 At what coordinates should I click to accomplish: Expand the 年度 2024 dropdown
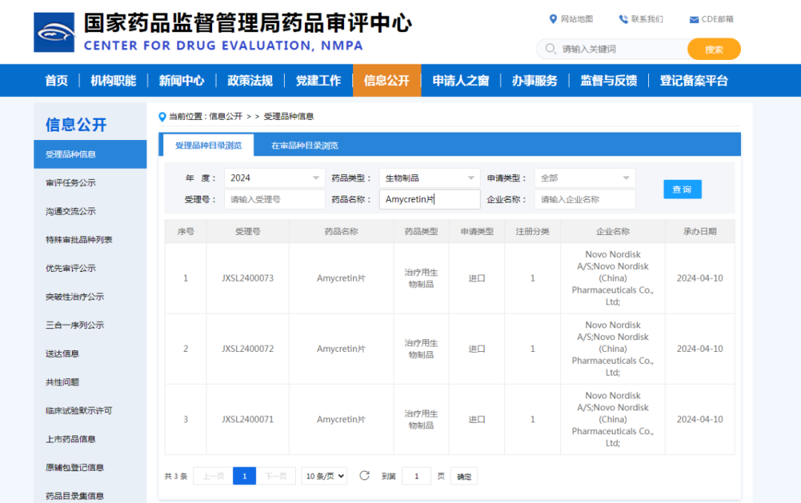tap(274, 178)
